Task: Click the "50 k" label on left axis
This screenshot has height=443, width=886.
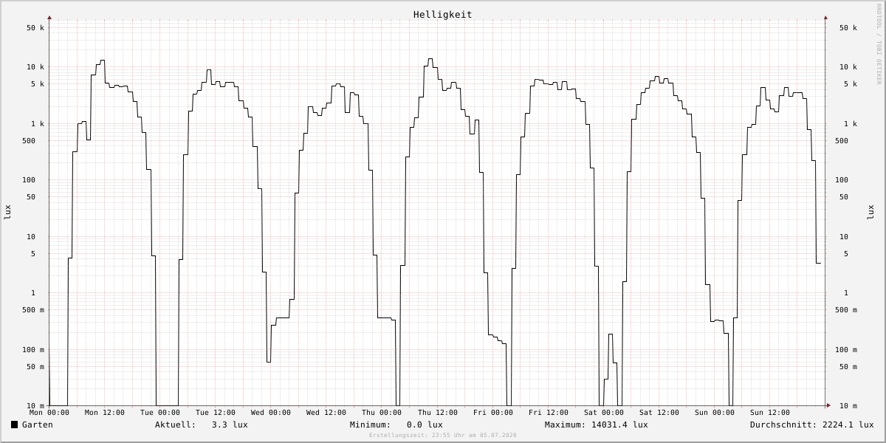Action: point(35,28)
